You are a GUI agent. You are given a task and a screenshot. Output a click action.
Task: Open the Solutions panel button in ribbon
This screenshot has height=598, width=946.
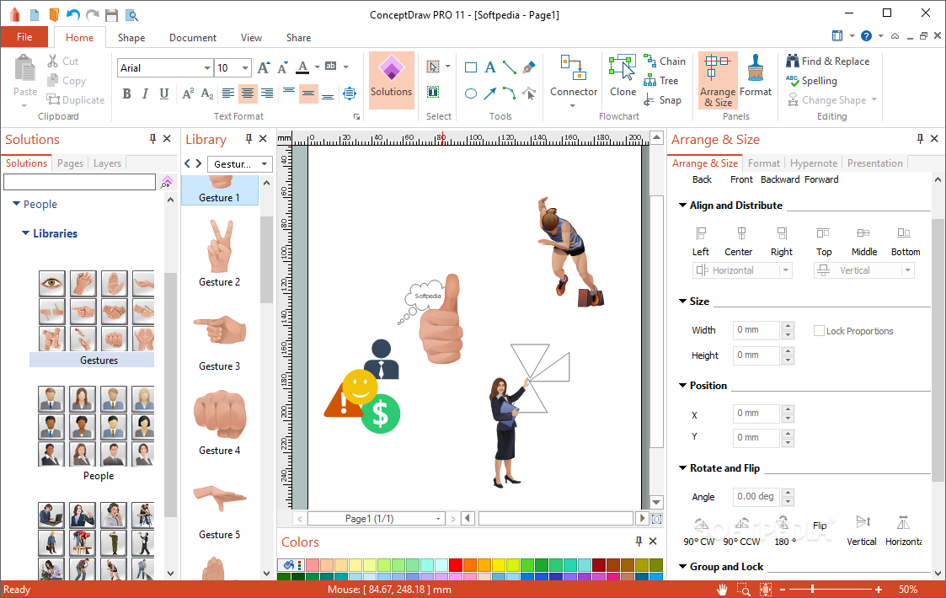391,80
